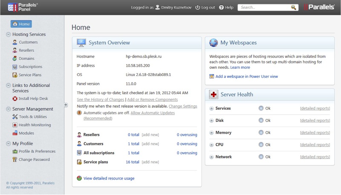
Task: Open Health Monitoring icon in sidebar
Action: coord(15,125)
